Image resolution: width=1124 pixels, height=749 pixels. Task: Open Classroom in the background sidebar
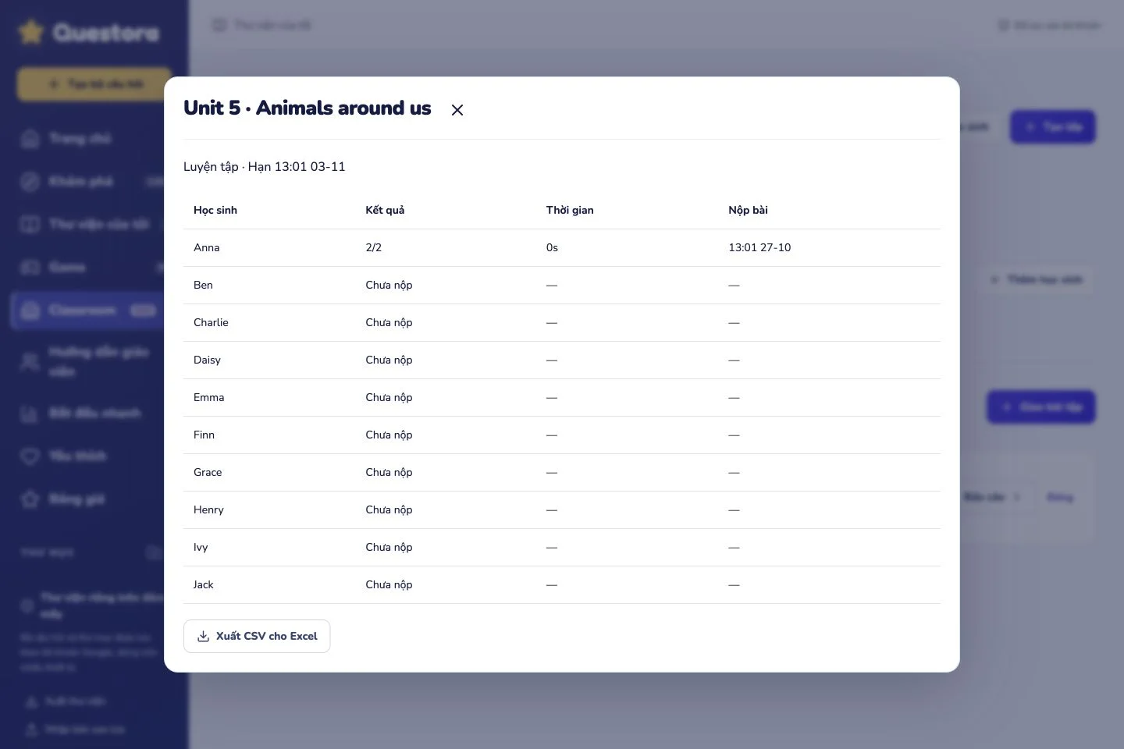[x=87, y=311]
